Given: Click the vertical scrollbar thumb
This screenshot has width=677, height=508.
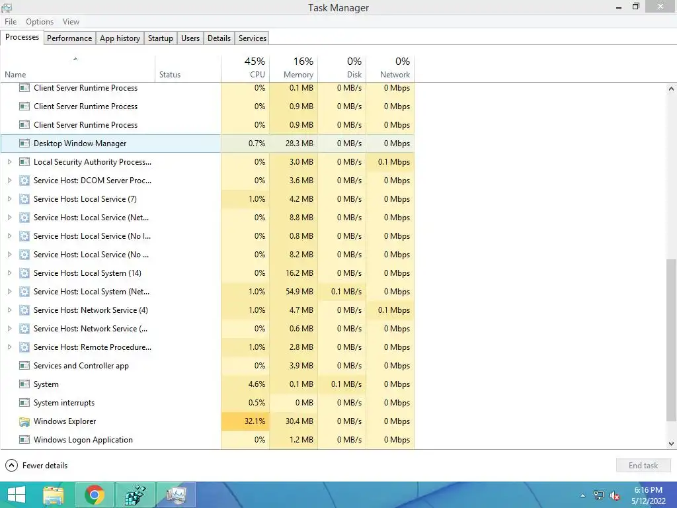Looking at the screenshot, I should tap(671, 340).
